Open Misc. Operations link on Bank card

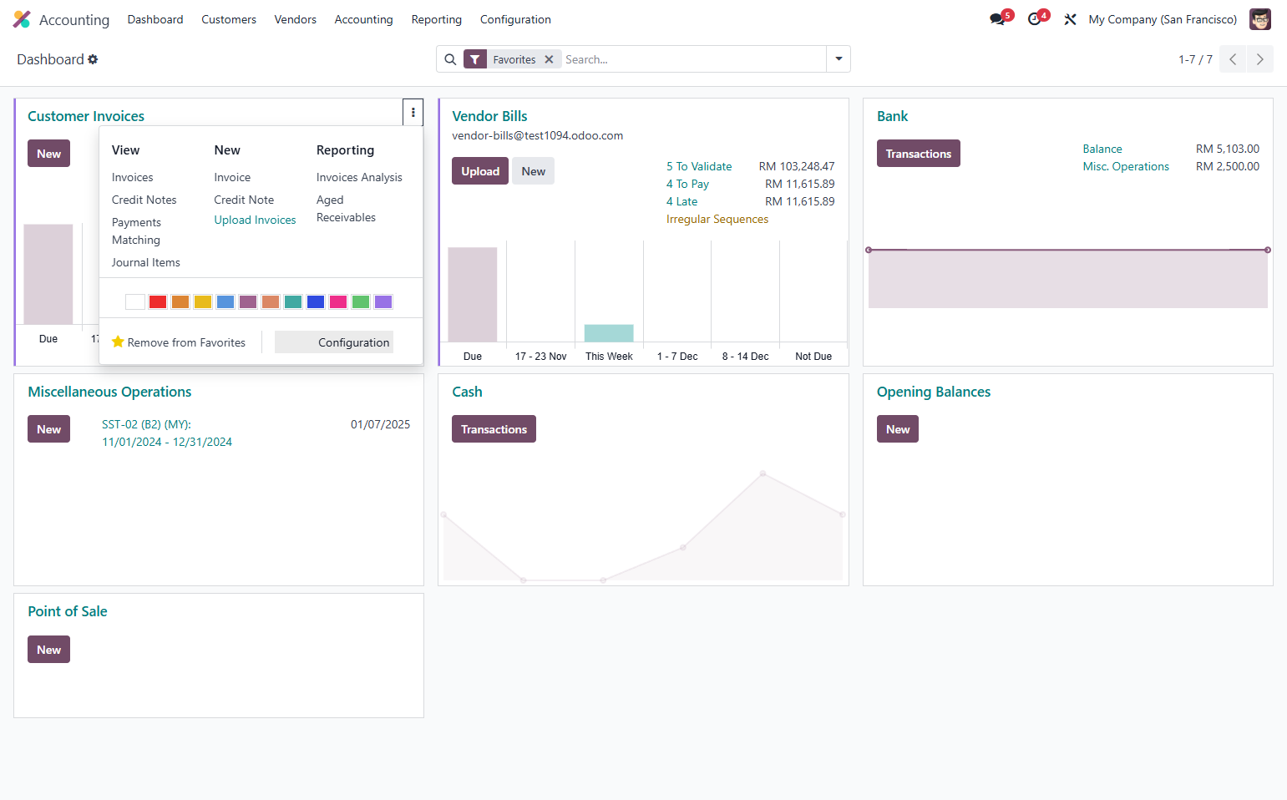pyautogui.click(x=1126, y=166)
